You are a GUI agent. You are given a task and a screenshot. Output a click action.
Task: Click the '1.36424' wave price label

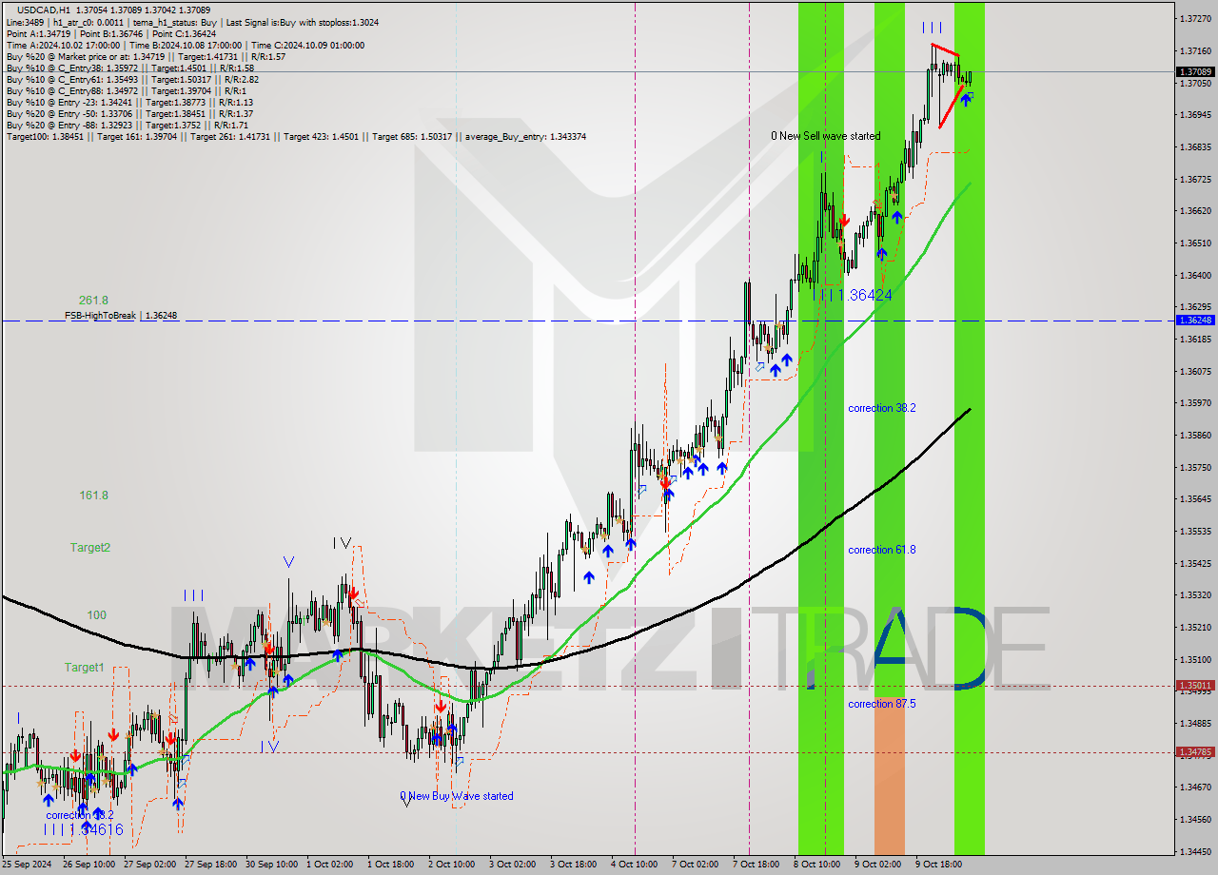864,296
